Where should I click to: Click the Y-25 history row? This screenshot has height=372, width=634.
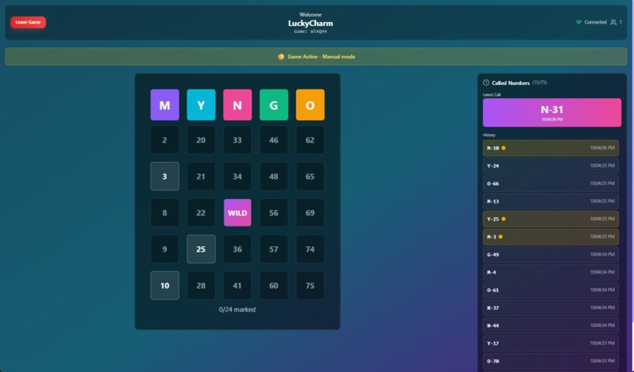click(551, 219)
